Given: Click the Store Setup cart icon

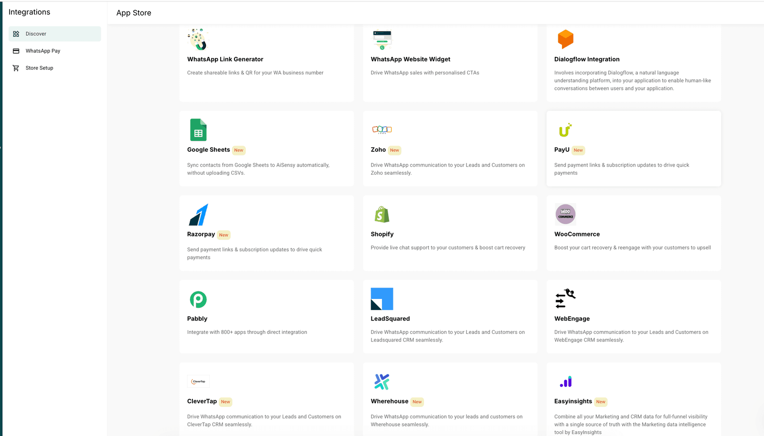Looking at the screenshot, I should tap(16, 68).
